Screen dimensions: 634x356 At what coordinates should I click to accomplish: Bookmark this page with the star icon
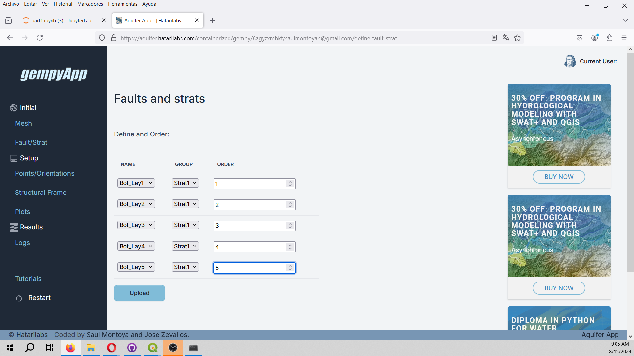(517, 38)
